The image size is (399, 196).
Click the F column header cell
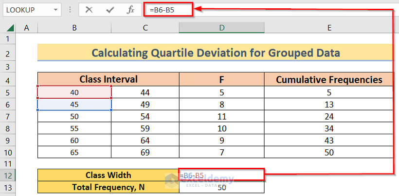pos(221,79)
